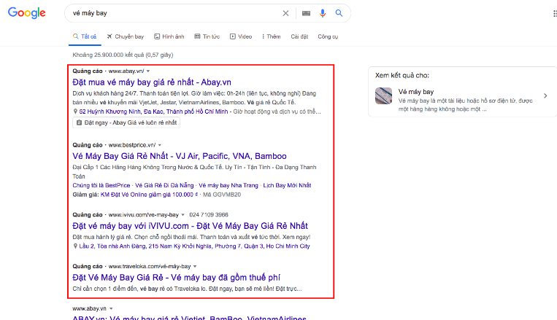Expand the 'Thêm' menu
The image size is (557, 320).
coord(272,36)
